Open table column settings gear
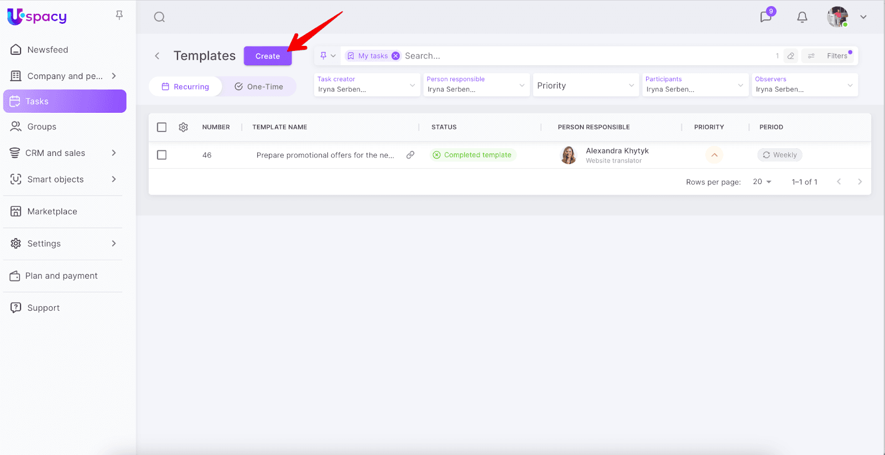This screenshot has width=885, height=455. coord(184,127)
